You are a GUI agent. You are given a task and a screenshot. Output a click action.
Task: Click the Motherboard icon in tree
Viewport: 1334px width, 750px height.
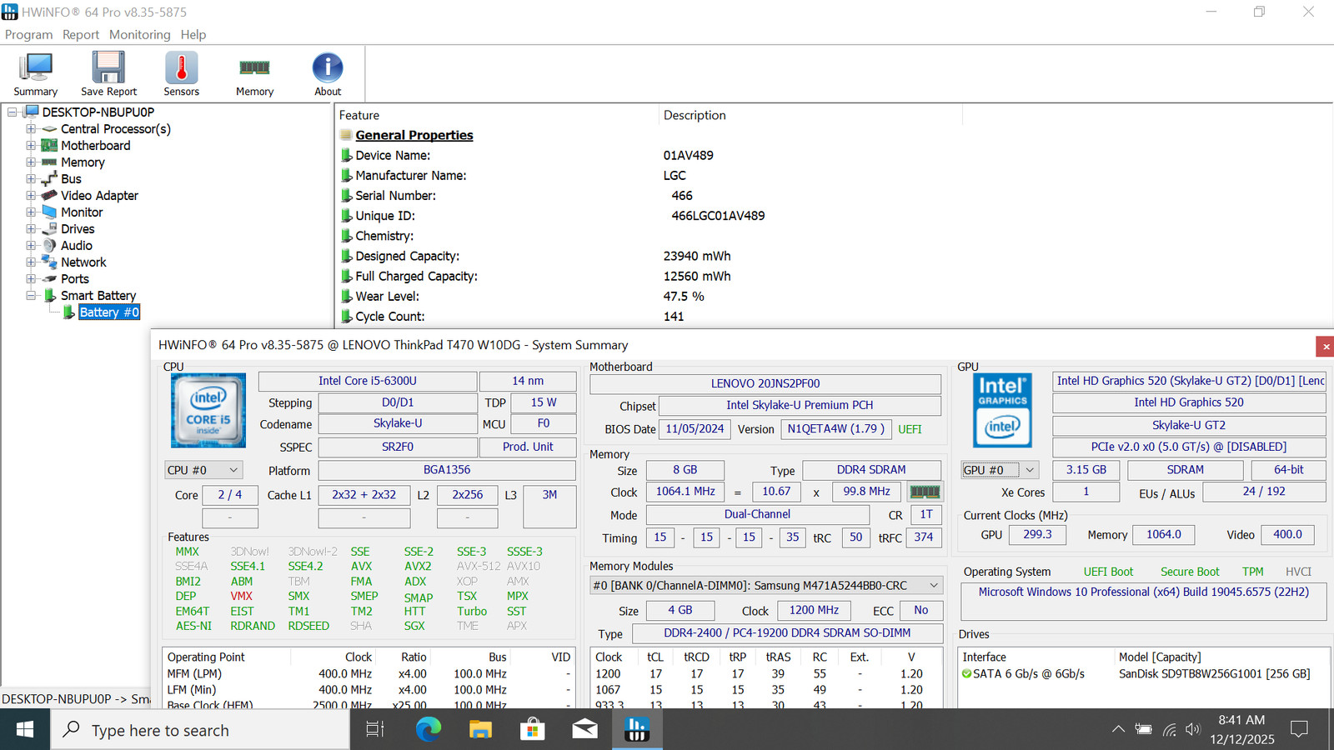pyautogui.click(x=50, y=146)
